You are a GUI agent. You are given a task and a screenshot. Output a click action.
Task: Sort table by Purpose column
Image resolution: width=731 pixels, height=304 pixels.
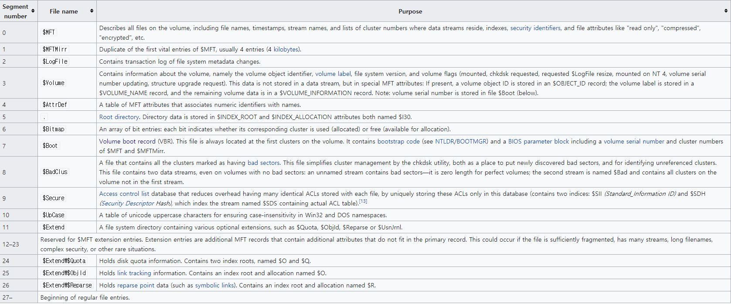click(726, 10)
